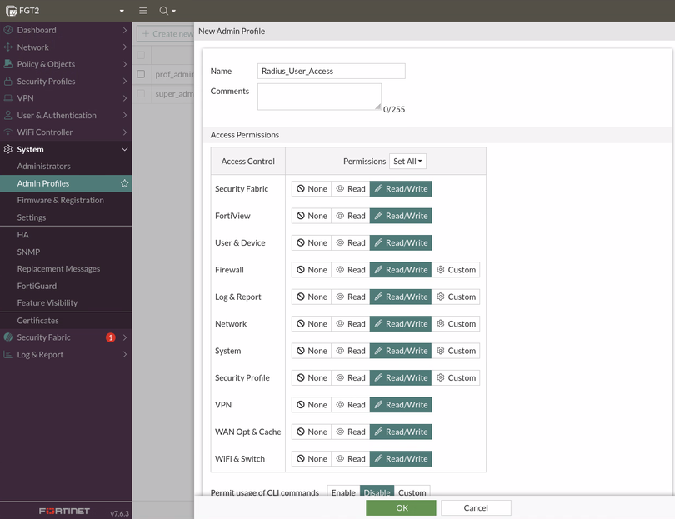Screen dimensions: 675x519
Task: Click the v7.6.3 version text
Action: 119,513
